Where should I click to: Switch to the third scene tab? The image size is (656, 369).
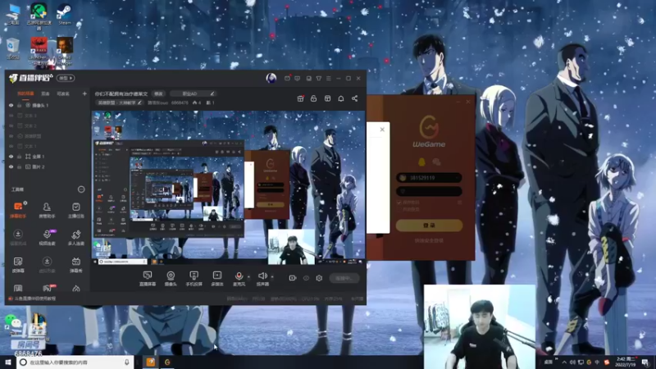[63, 93]
